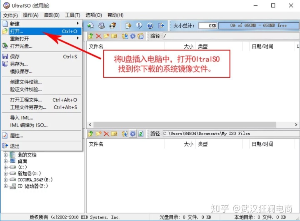
Task: Click the scrollbar right arrow in image pane
Action: point(296,124)
